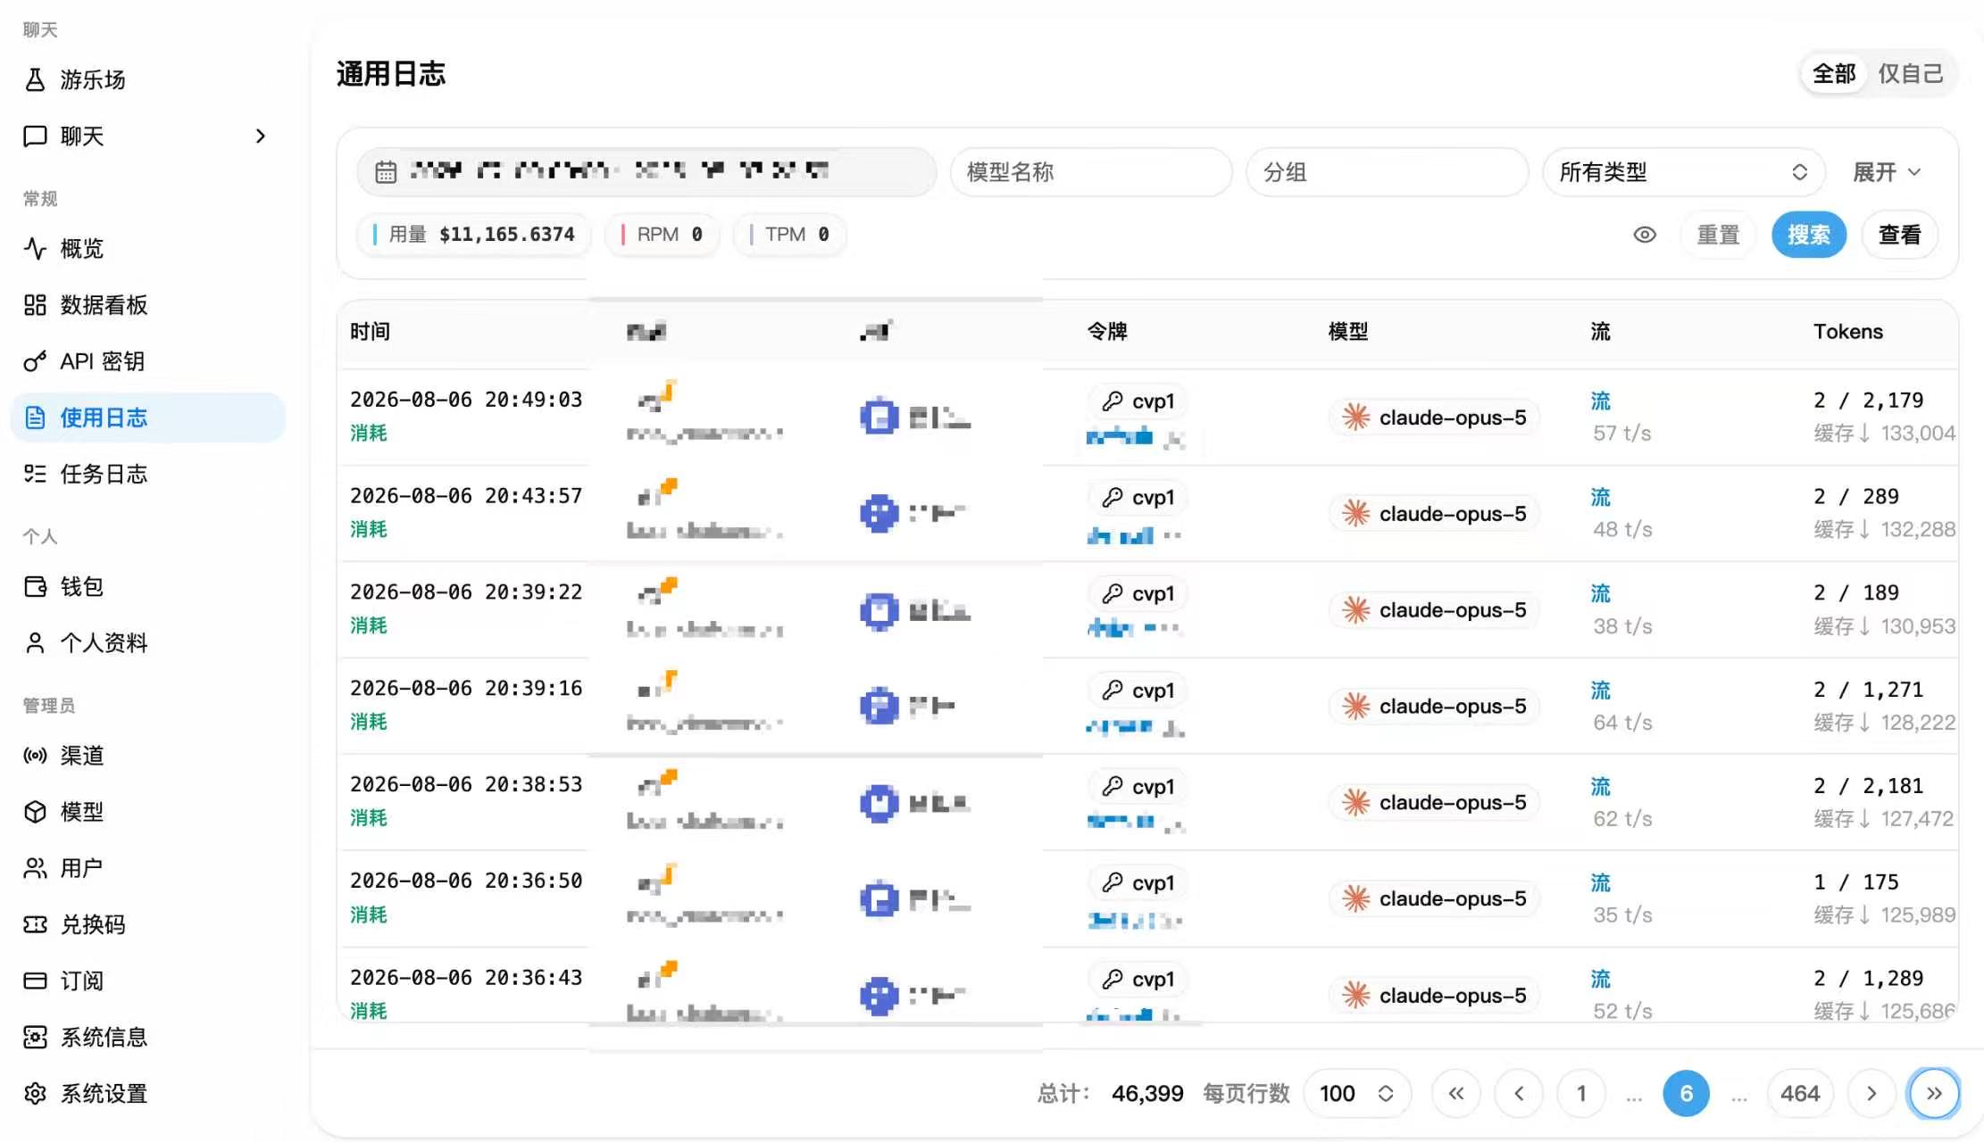Go to first page with double-left arrows
Viewport: 1984px width, 1142px height.
(1456, 1093)
